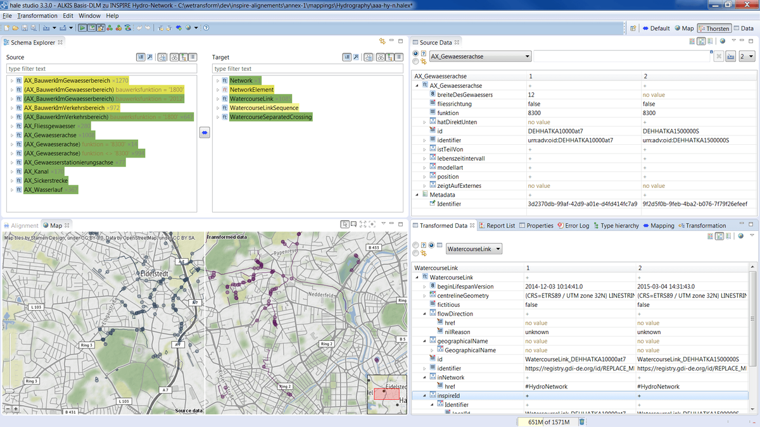Open the AX_Gewaesserachse type dropdown
This screenshot has height=427, width=760.
(x=480, y=56)
